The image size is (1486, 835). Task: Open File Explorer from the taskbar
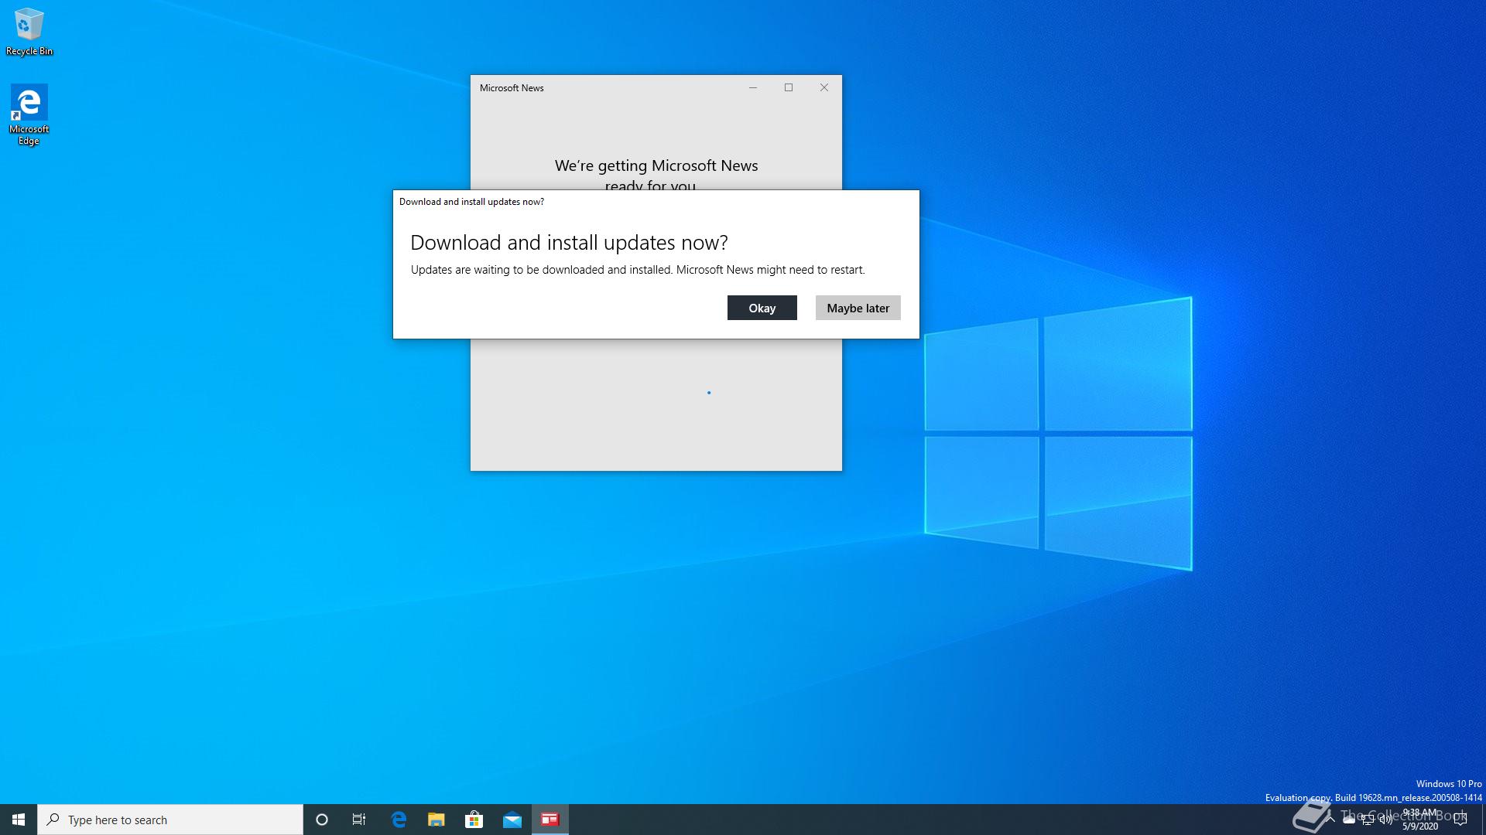click(437, 820)
